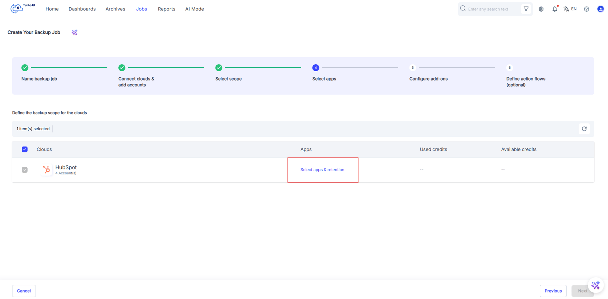Click the sparkle icon beside Create Your Backup Job
Image resolution: width=608 pixels, height=299 pixels.
point(74,33)
